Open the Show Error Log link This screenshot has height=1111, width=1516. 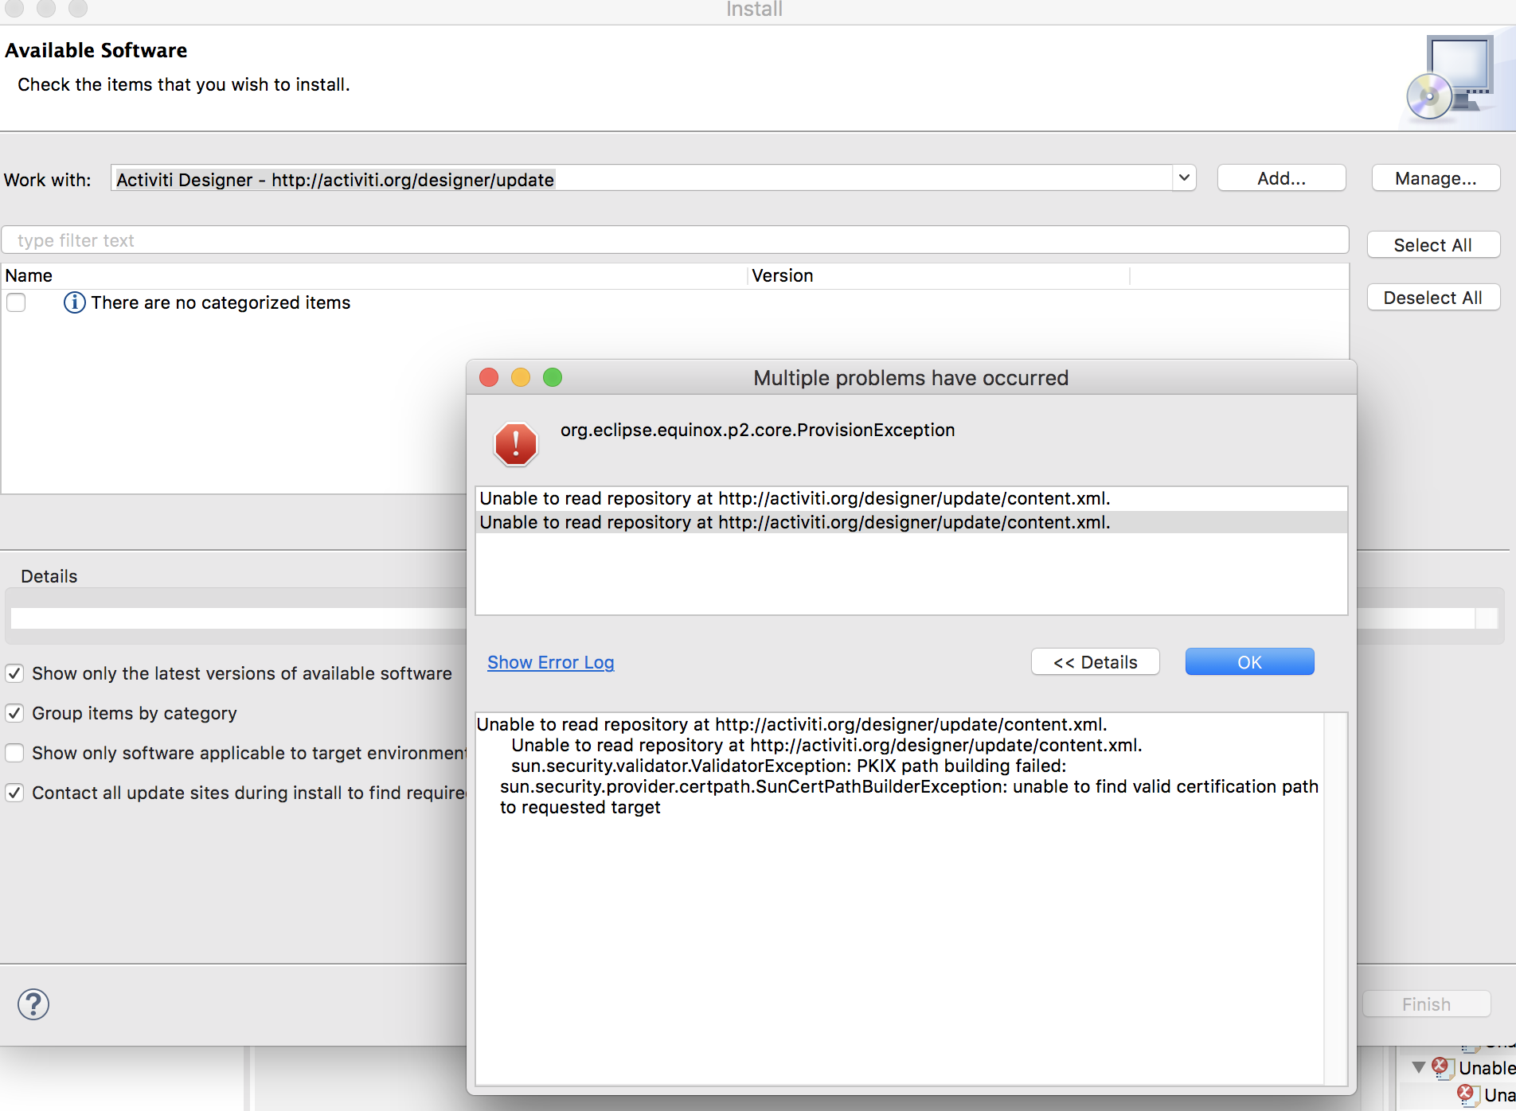pyautogui.click(x=550, y=662)
